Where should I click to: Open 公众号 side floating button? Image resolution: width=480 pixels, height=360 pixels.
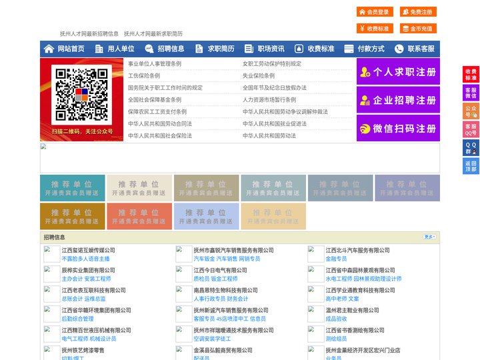click(471, 111)
